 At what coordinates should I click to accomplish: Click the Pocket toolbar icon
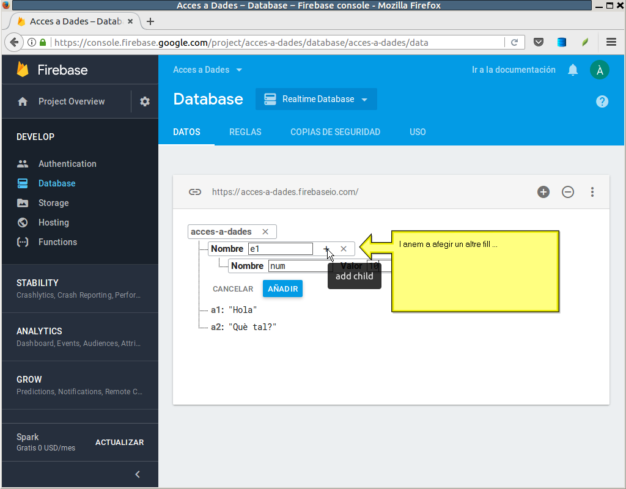coord(539,42)
